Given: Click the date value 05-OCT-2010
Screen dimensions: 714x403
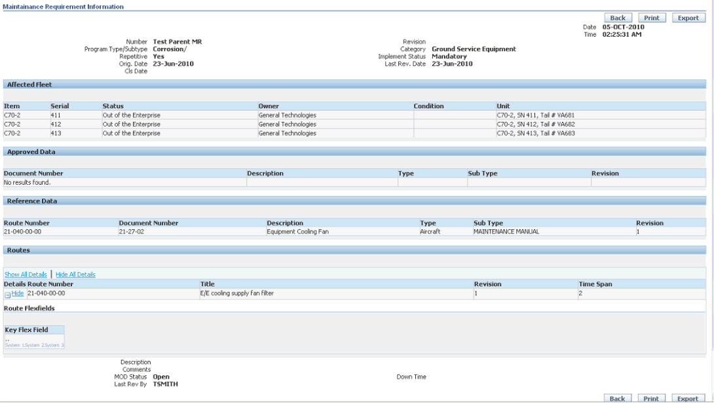Looking at the screenshot, I should (x=624, y=27).
